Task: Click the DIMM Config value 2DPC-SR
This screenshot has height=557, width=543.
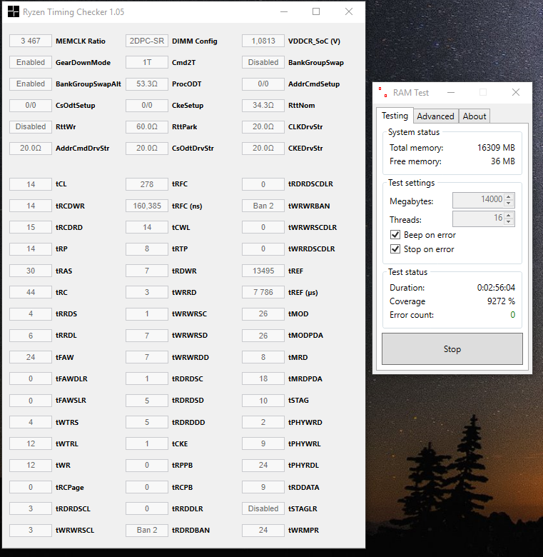Action: pos(147,41)
